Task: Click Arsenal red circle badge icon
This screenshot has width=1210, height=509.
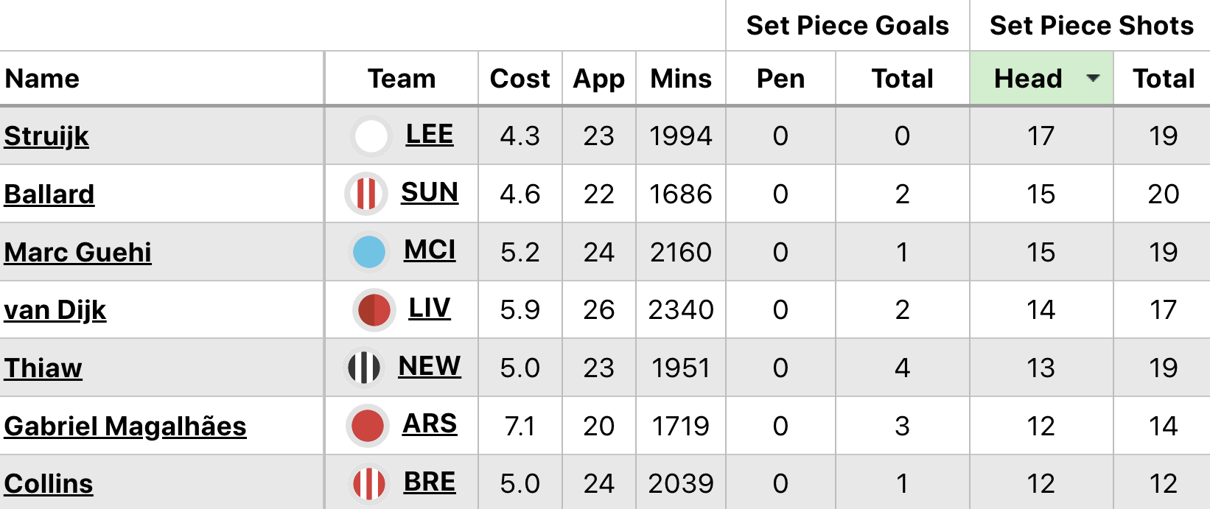Action: [368, 426]
